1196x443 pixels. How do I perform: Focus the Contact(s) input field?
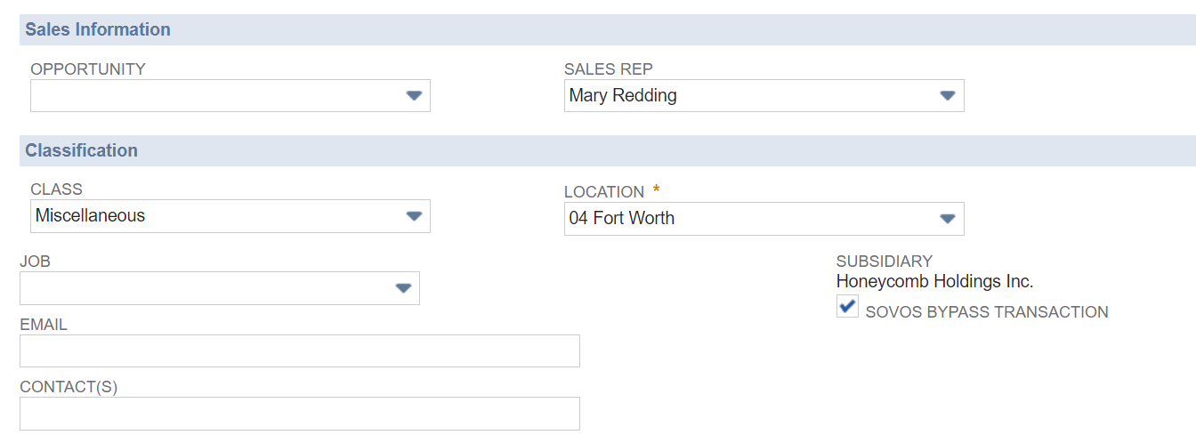point(299,414)
